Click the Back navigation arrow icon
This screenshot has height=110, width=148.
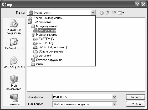pyautogui.click(x=101, y=13)
